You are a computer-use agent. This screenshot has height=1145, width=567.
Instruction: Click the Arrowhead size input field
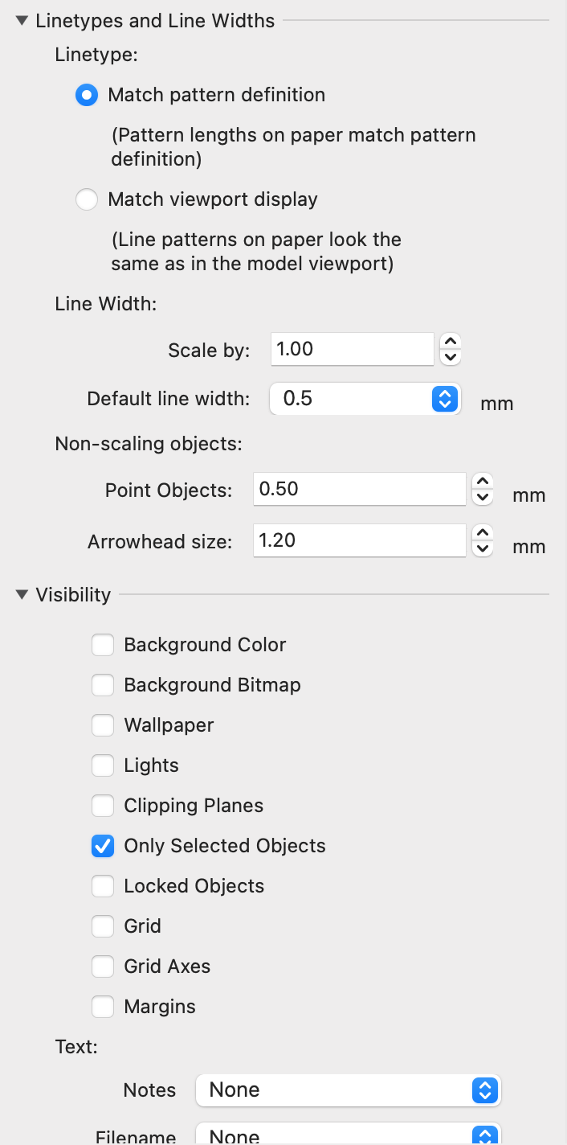coord(359,540)
